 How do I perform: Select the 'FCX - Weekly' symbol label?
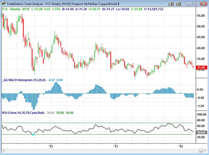point(11,9)
